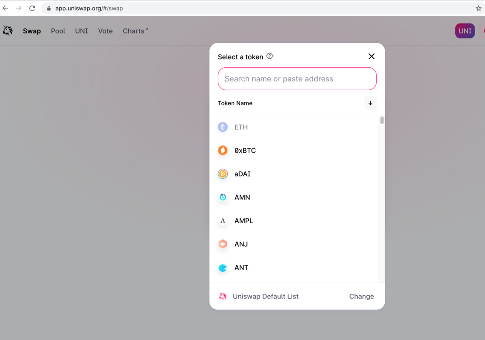This screenshot has height=340, width=485.
Task: Focus the Search name or paste address field
Action: click(297, 79)
